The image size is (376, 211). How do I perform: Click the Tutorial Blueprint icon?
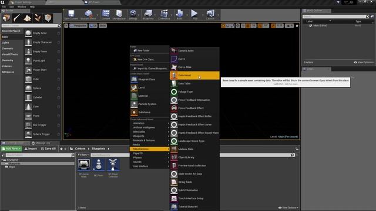tap(174, 207)
